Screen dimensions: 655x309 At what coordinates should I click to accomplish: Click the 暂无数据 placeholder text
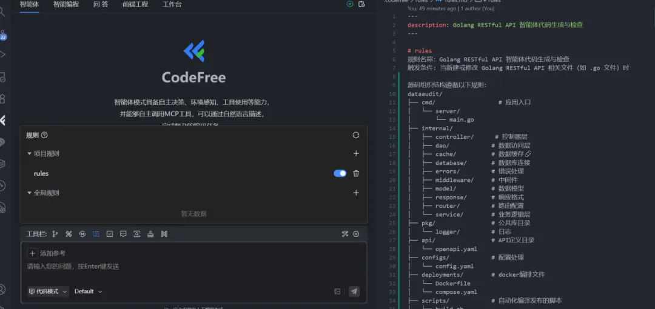coord(193,214)
